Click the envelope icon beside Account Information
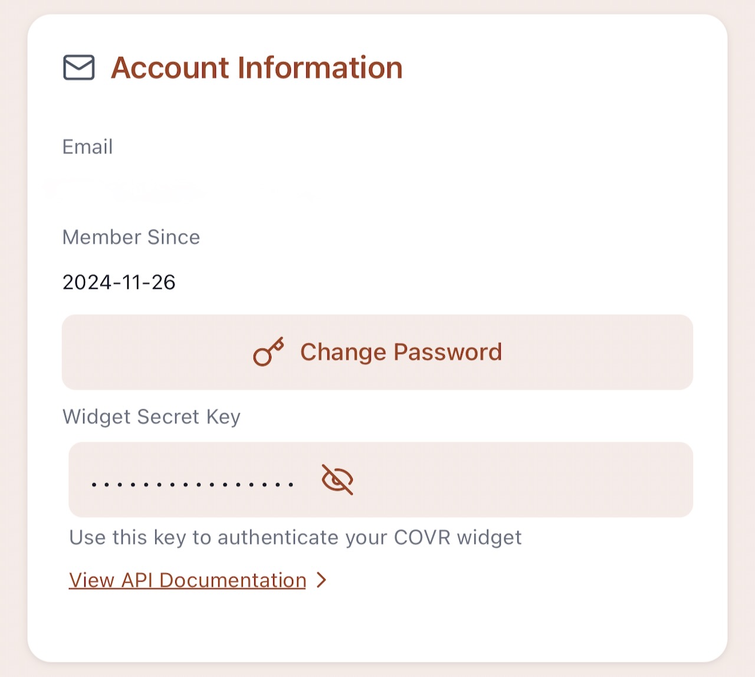This screenshot has width=755, height=677. (78, 67)
